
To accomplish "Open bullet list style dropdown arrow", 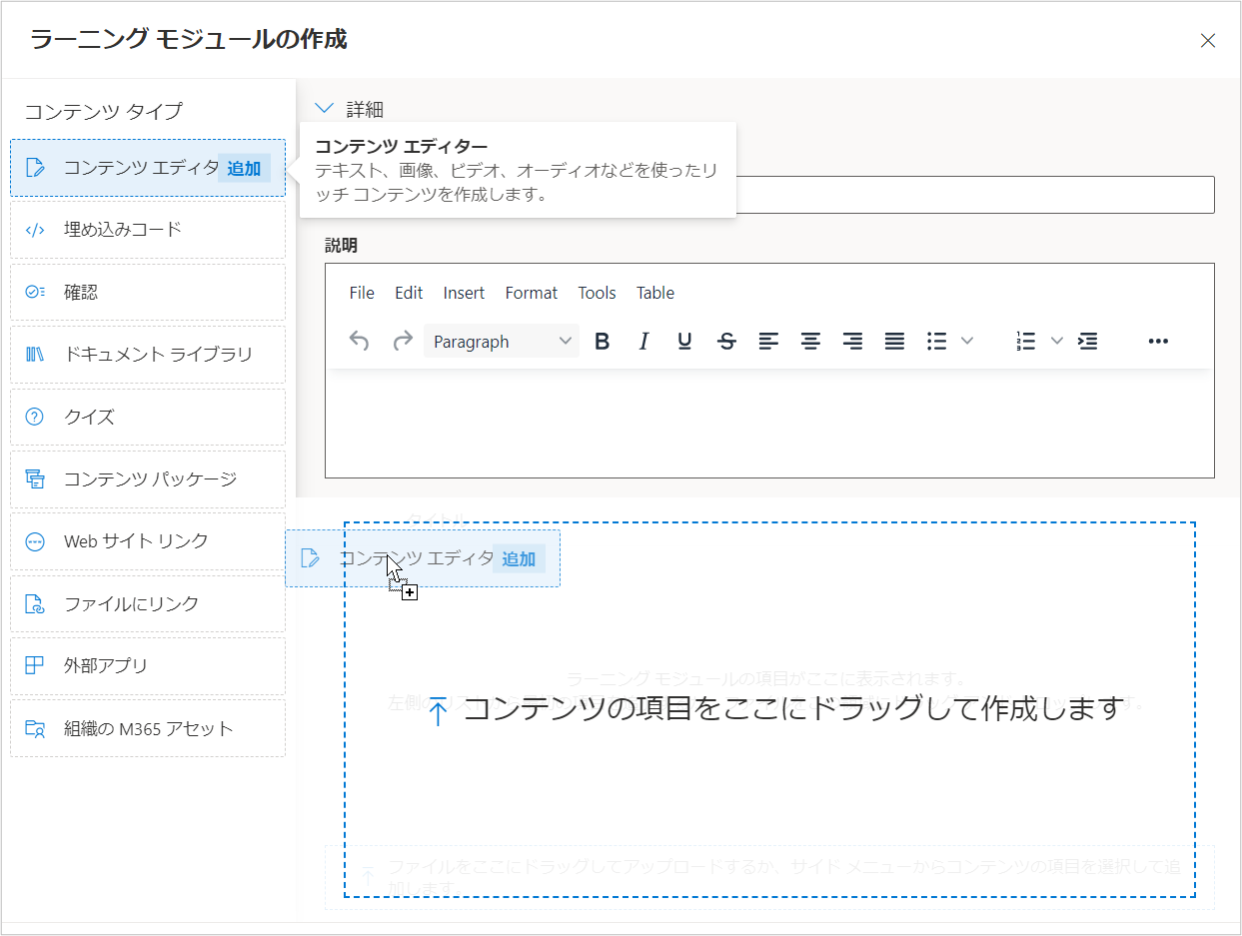I will [967, 342].
